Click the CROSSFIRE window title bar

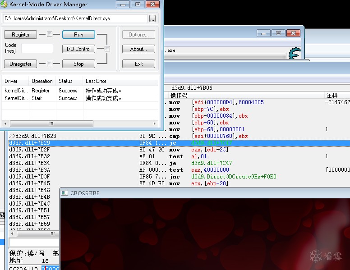tap(205, 193)
